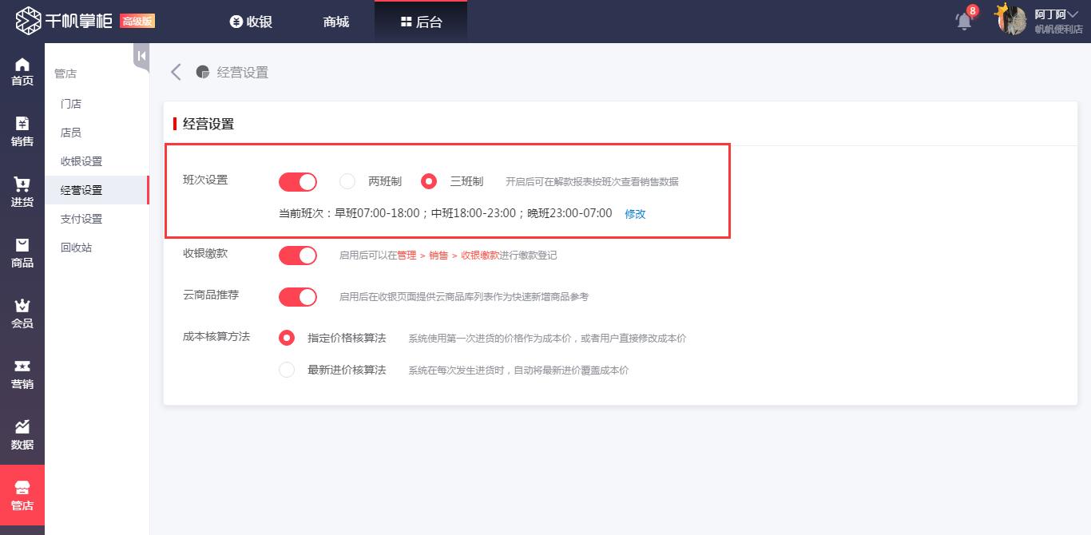Click the 商品 (Products) sidebar icon
The height and width of the screenshot is (535, 1091).
[22, 252]
